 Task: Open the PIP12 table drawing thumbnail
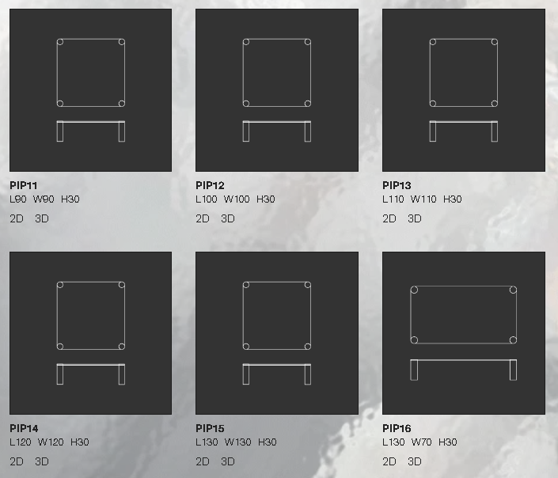click(x=277, y=90)
